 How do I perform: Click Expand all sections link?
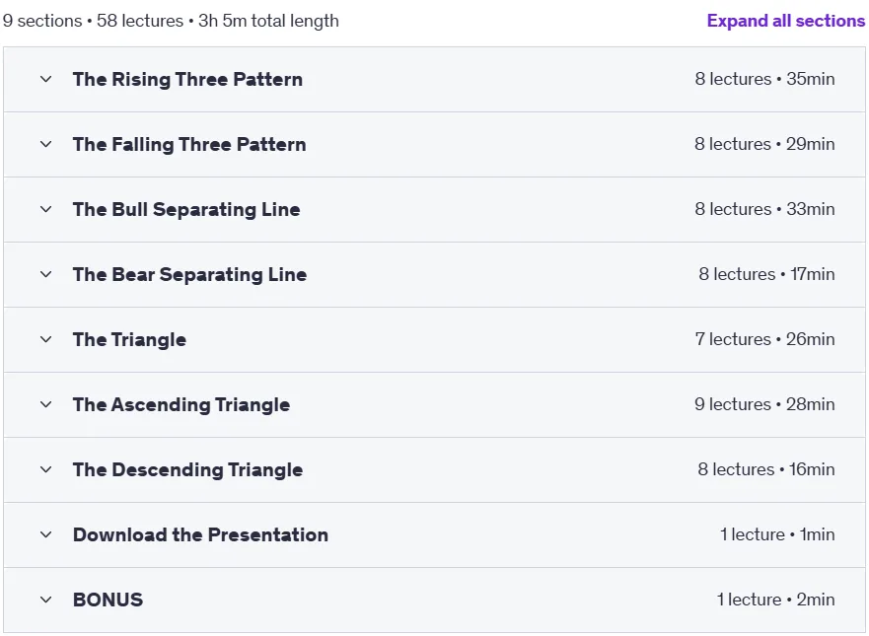pos(786,21)
